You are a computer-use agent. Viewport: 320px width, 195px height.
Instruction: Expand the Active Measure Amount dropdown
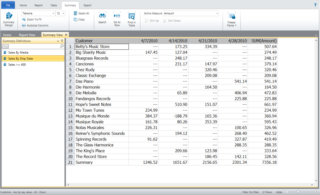click(x=217, y=13)
